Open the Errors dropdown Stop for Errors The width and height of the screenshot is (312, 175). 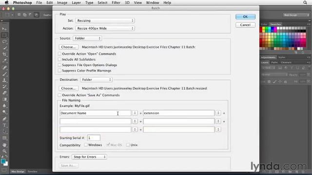pyautogui.click(x=89, y=157)
